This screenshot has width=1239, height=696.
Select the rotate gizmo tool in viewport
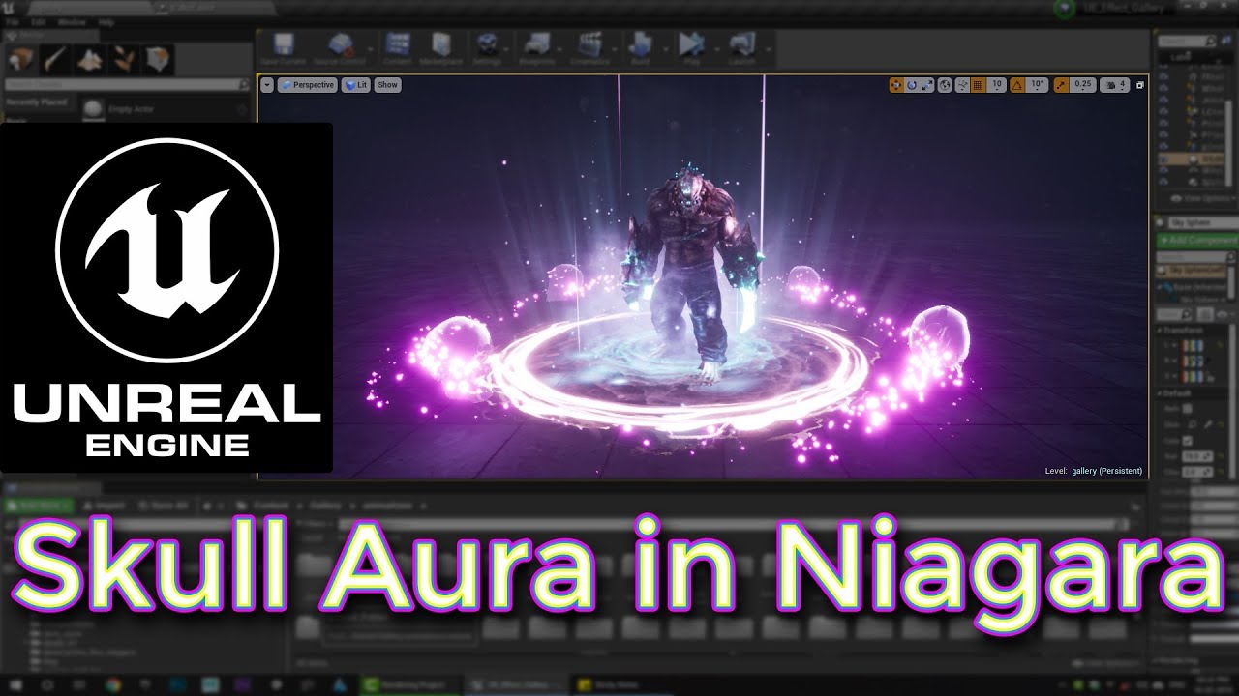(x=912, y=85)
